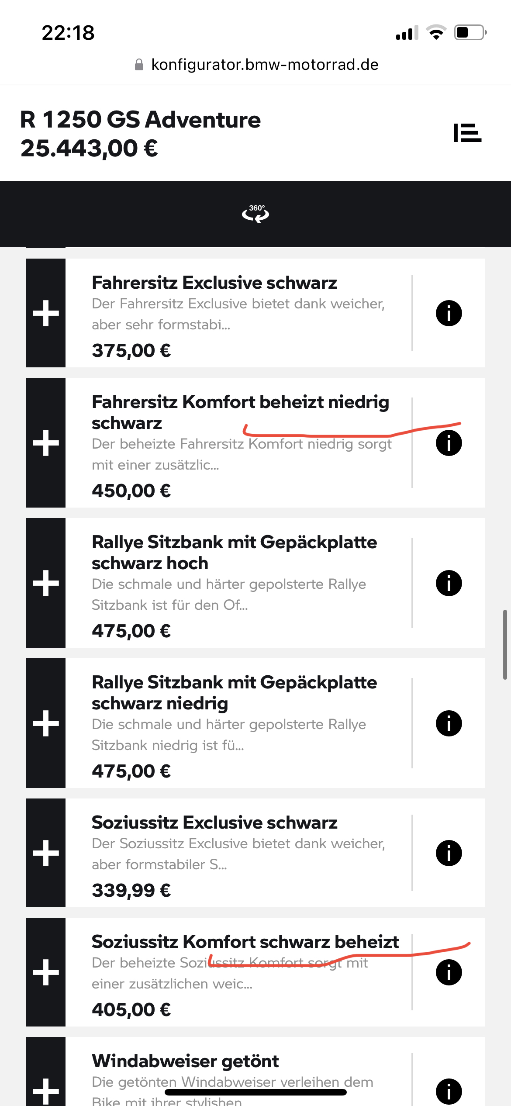Add Rallye Sitzbank schwarz hoch option
The height and width of the screenshot is (1106, 511).
(x=46, y=583)
